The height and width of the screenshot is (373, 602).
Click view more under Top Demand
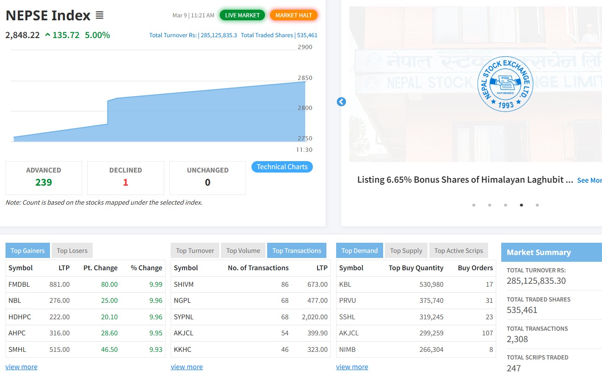pos(352,367)
